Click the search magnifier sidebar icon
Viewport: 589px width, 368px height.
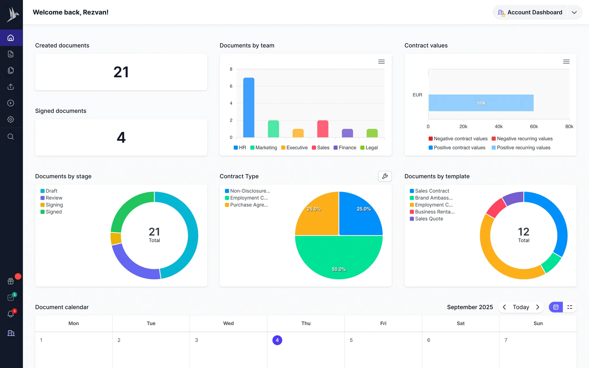[11, 137]
